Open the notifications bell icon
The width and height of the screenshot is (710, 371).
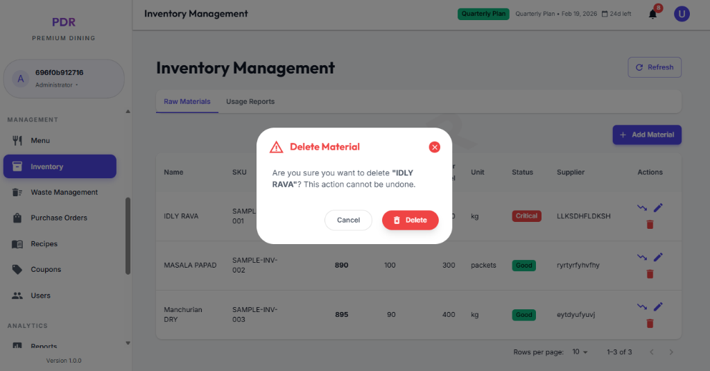coord(652,14)
